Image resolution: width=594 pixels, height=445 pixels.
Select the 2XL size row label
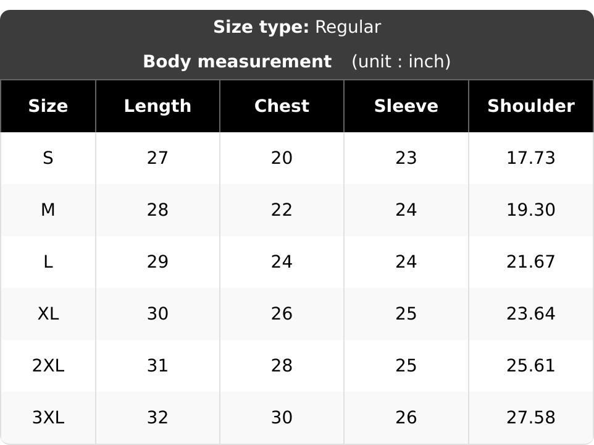click(x=48, y=365)
